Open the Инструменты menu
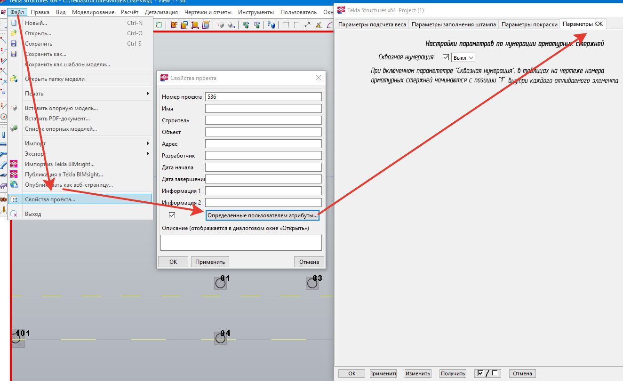The image size is (623, 381). pyautogui.click(x=256, y=12)
